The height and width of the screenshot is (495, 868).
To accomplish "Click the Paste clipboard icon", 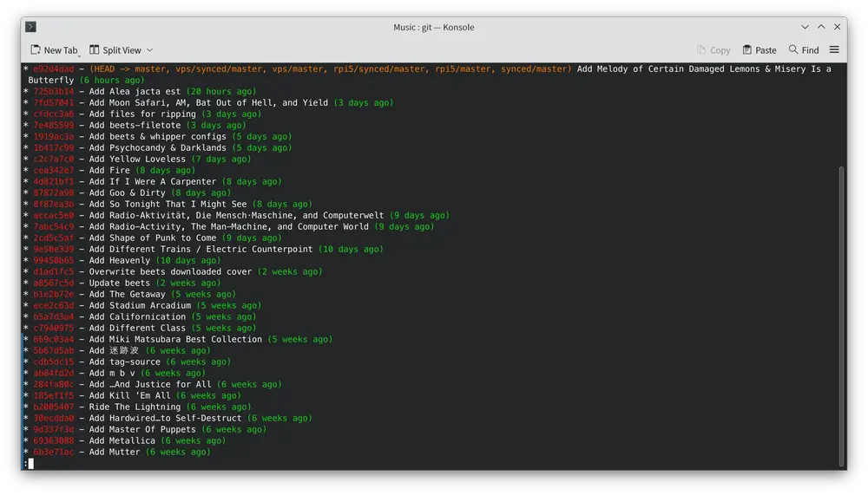I will (747, 50).
